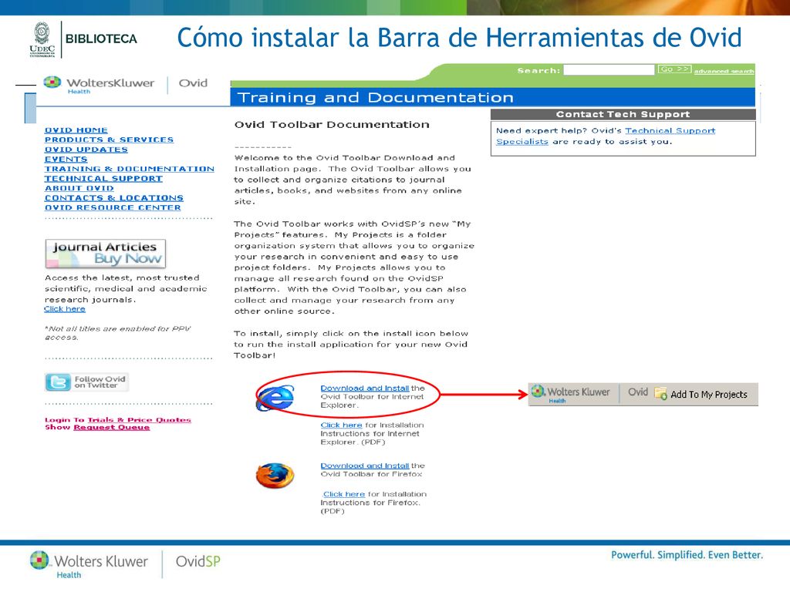
Task: Select Training & Documentation in sidebar
Action: pyautogui.click(x=130, y=169)
